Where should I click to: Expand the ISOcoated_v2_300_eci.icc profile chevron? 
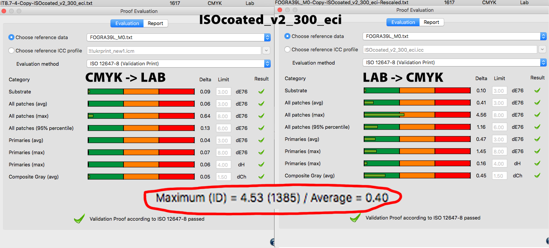542,49
